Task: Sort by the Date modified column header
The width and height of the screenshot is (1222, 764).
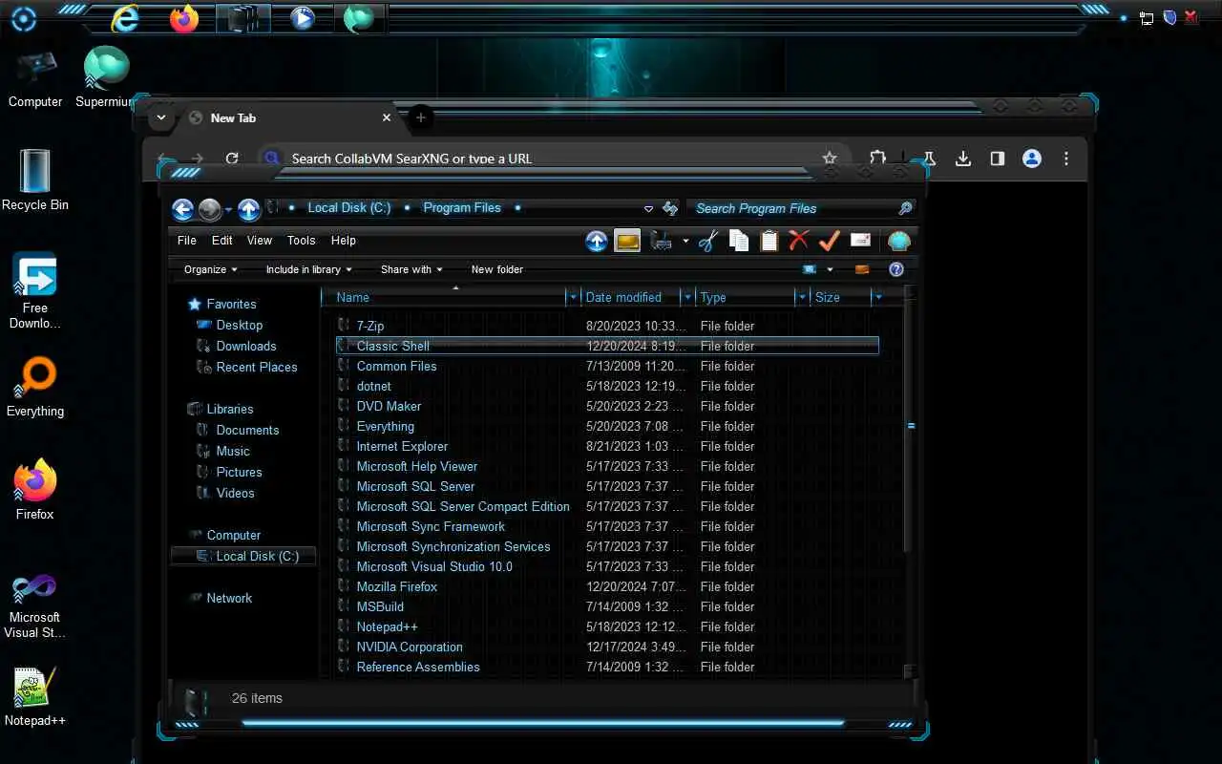Action: click(x=631, y=297)
